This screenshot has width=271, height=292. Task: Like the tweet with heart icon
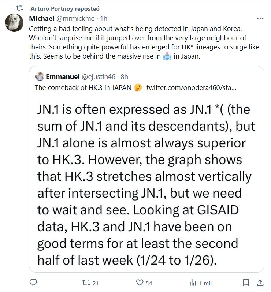140,283
